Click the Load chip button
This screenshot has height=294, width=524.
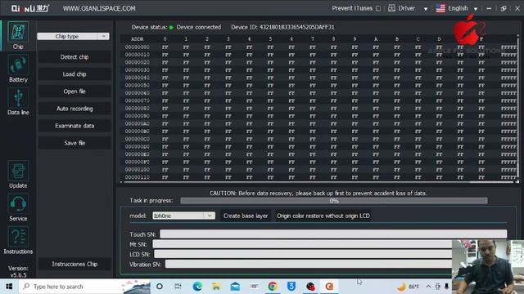[75, 74]
